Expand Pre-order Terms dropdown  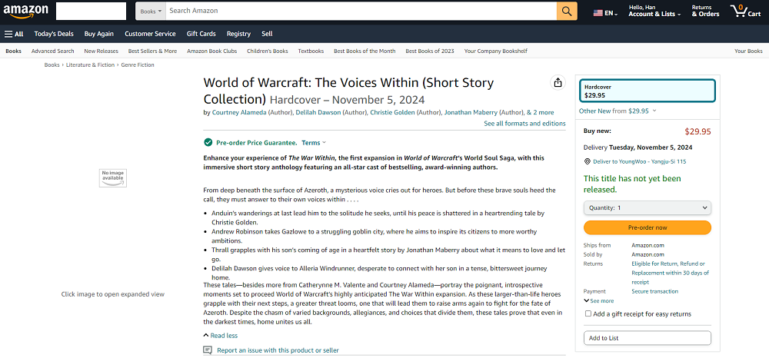[314, 143]
